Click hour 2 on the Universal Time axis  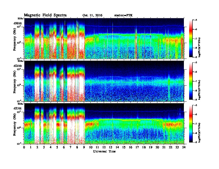coord(37,147)
